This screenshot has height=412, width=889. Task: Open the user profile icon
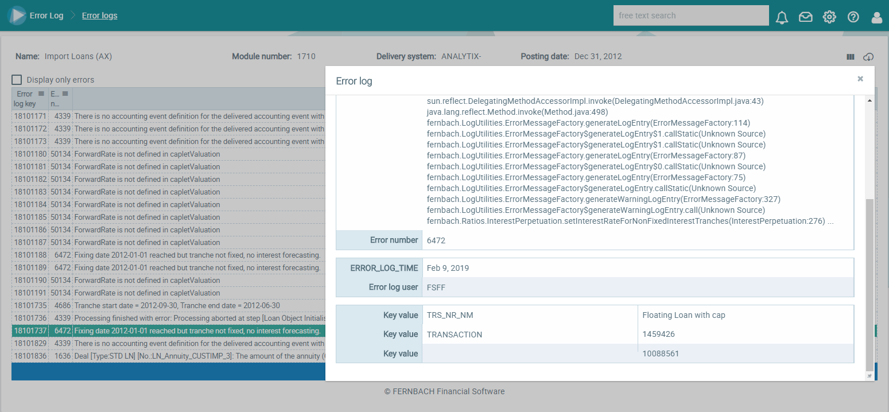[876, 17]
